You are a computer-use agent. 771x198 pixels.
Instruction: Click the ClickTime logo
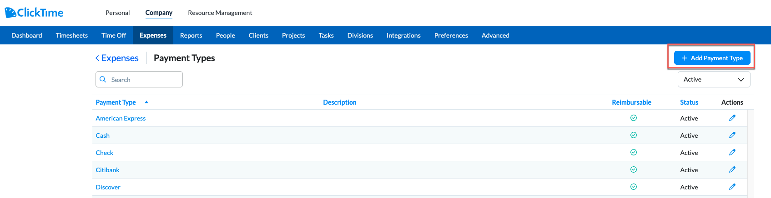pos(34,13)
